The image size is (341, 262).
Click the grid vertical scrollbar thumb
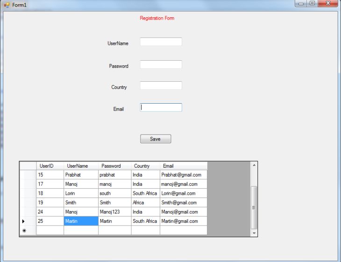pos(254,208)
